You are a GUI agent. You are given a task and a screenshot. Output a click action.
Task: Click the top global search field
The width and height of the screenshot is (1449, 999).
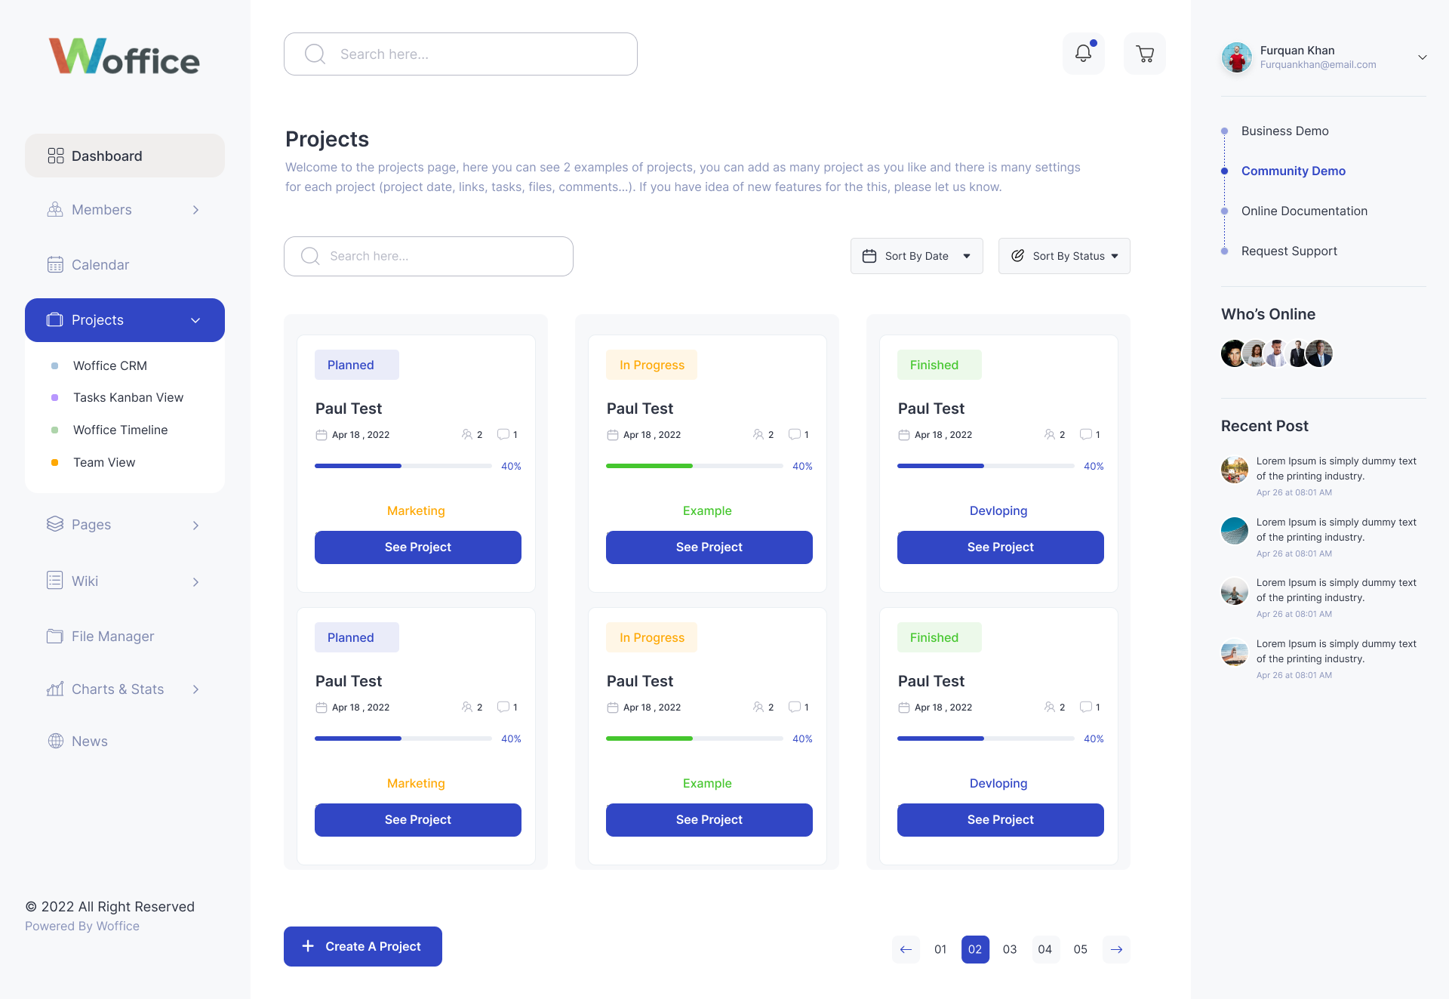(x=460, y=54)
